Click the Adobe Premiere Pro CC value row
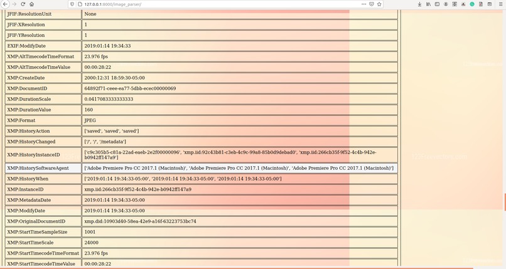The image size is (506, 269). click(240, 168)
